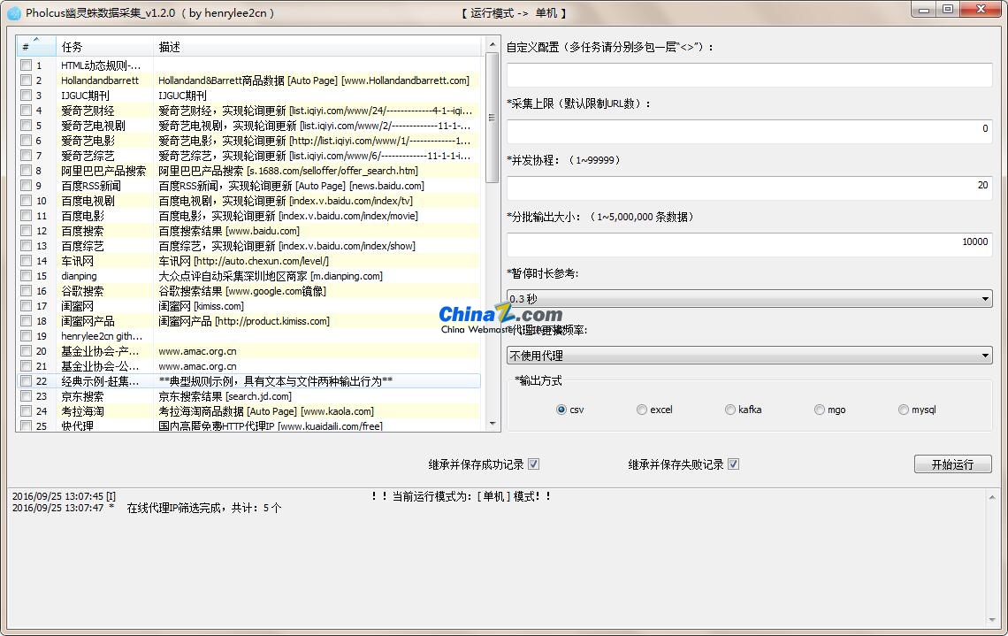Select the 快代理 task row
This screenshot has width=1008, height=636.
point(248,425)
